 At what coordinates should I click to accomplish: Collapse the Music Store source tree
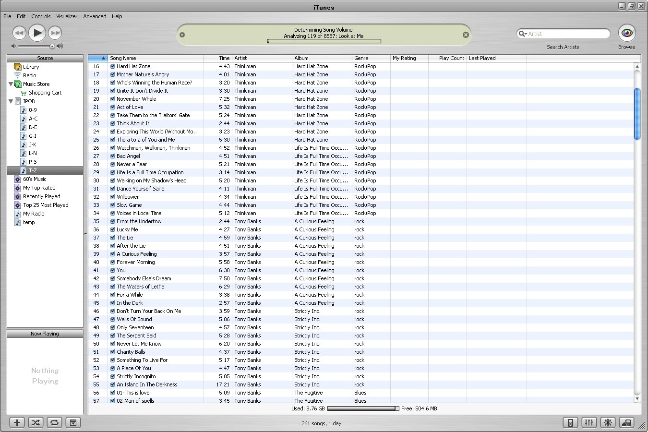pos(11,84)
